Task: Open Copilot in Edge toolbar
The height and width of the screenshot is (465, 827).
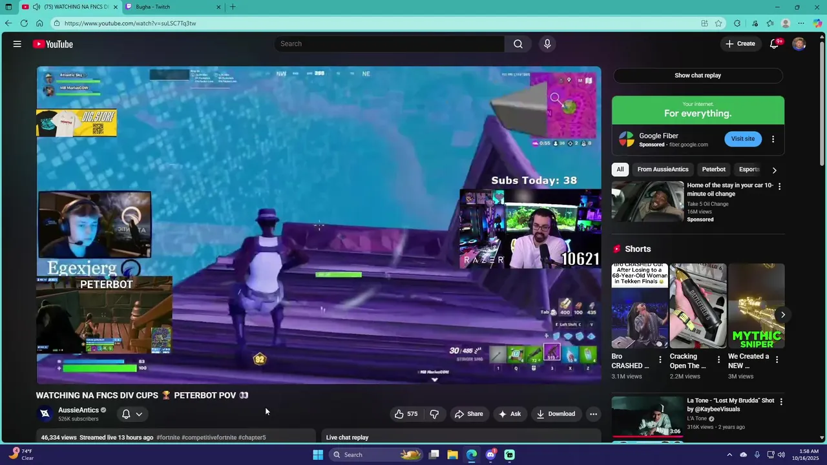Action: pos(817,23)
